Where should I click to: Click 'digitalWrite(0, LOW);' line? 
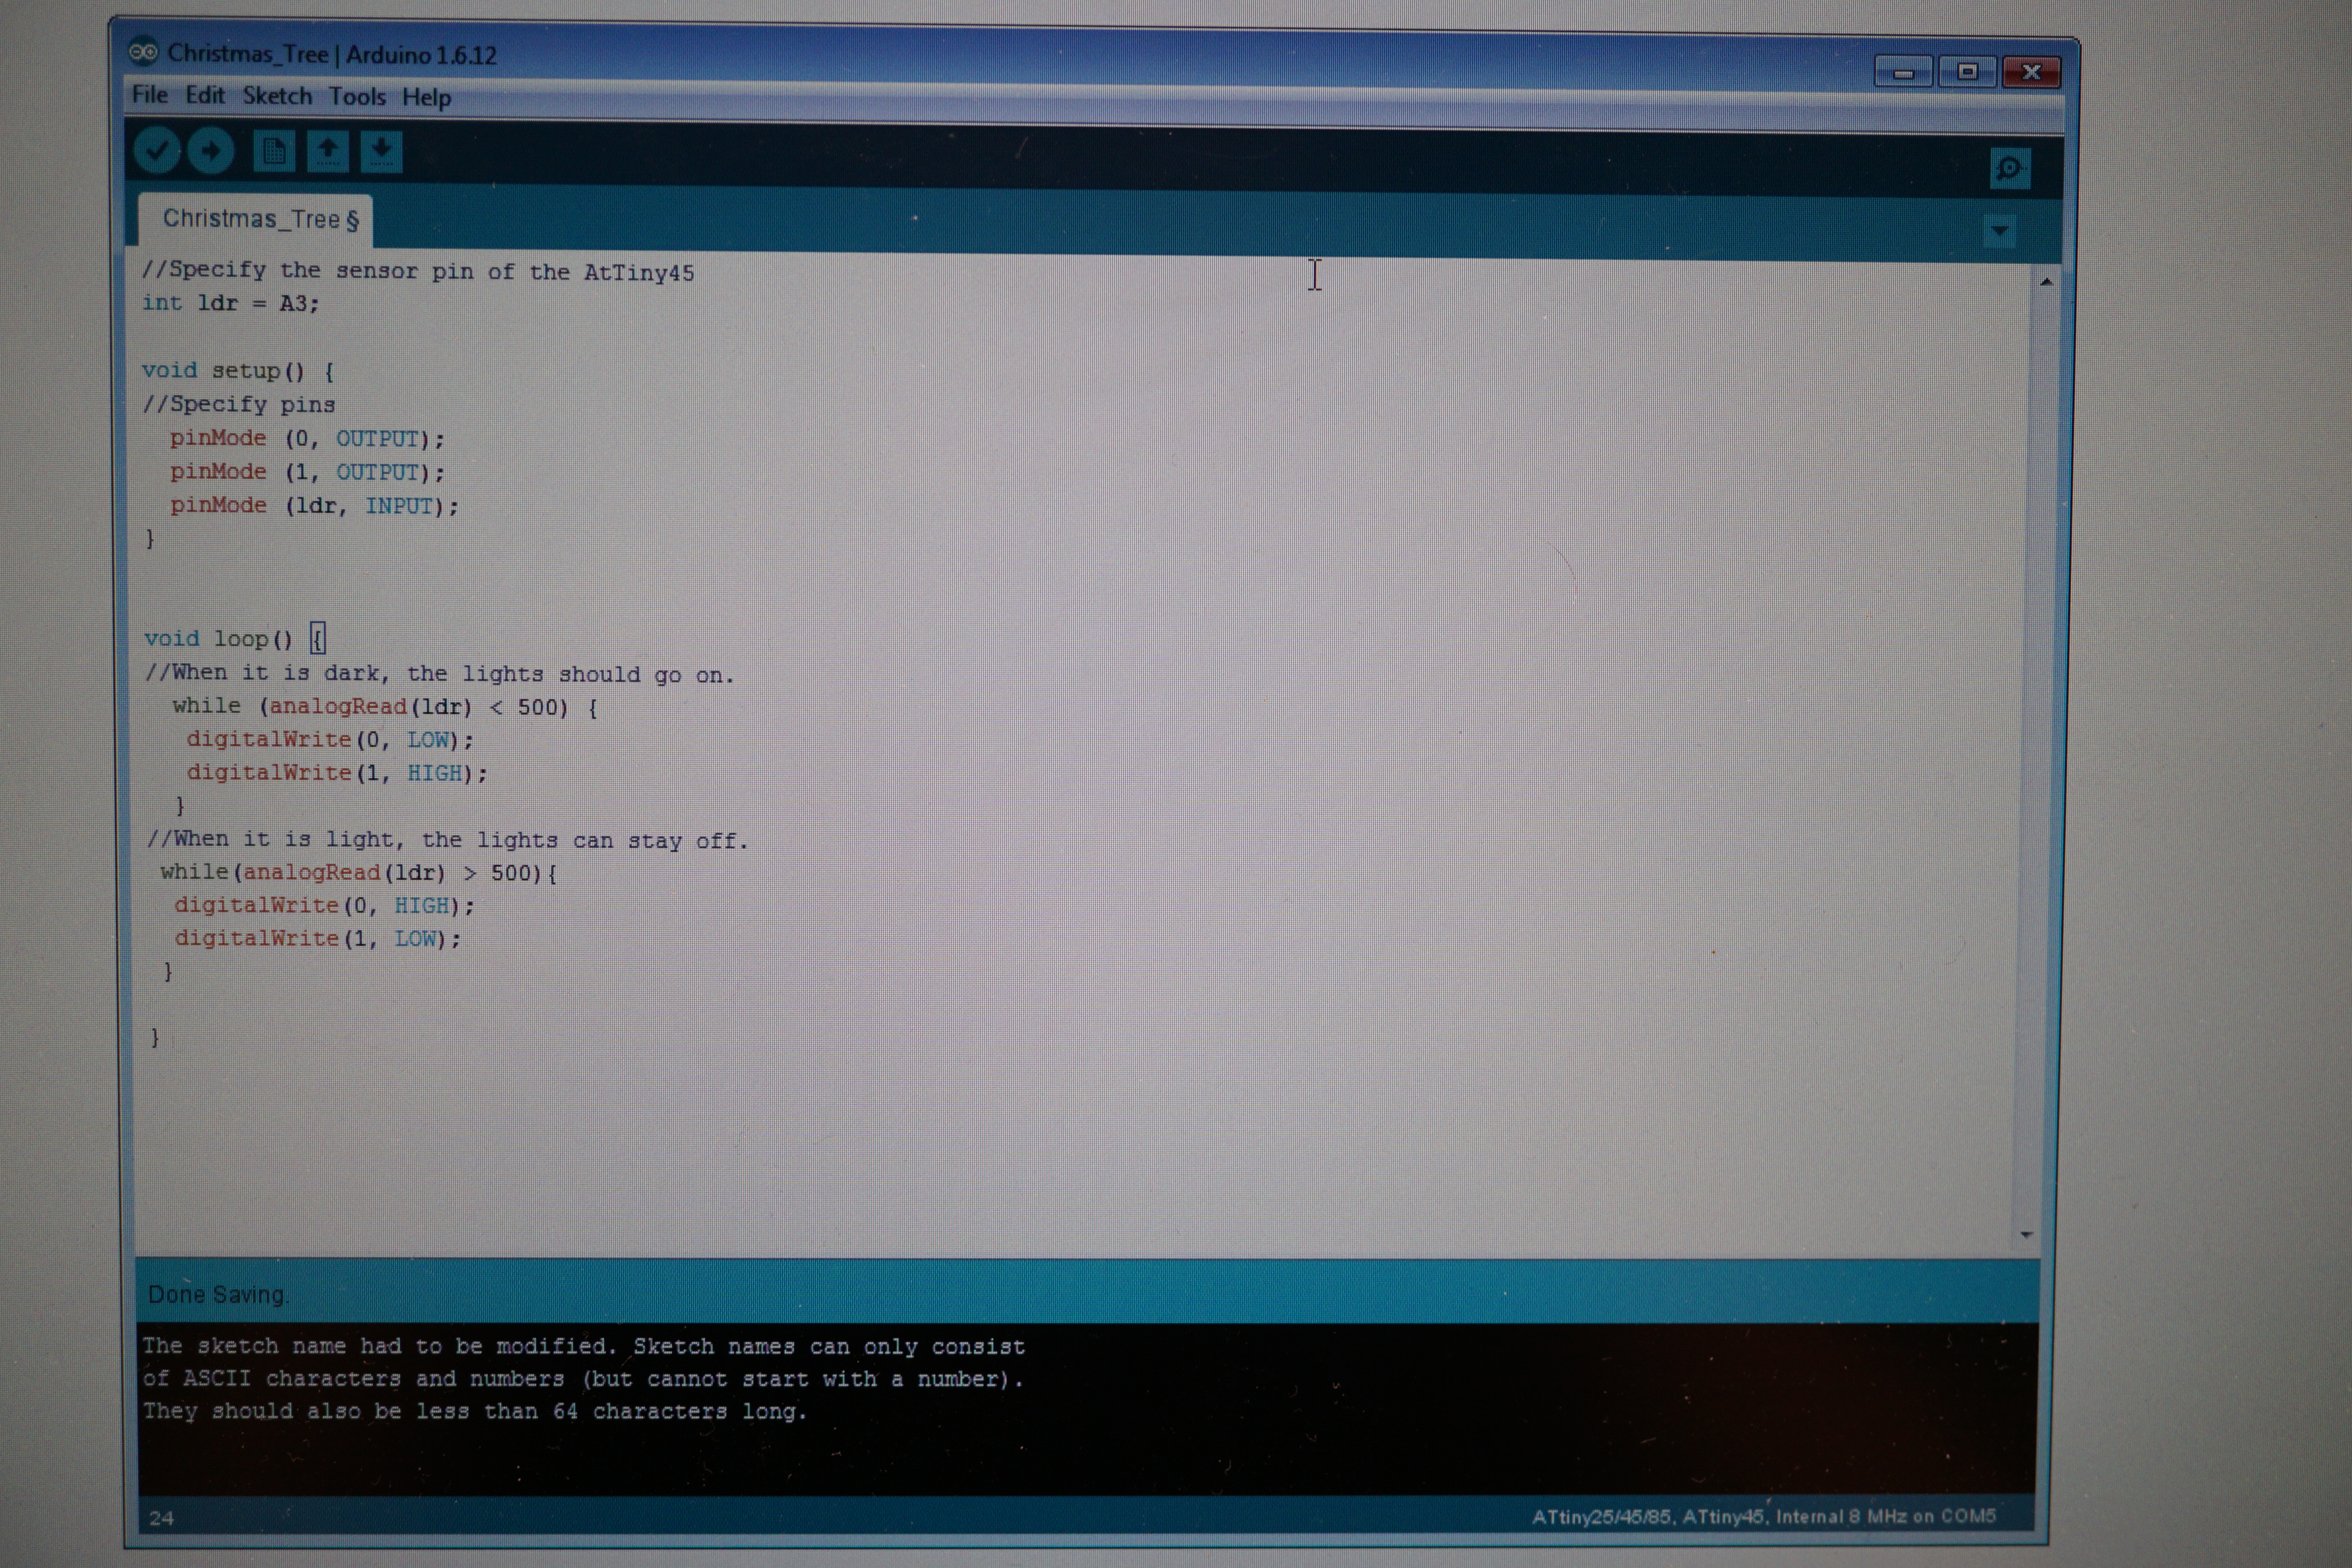click(x=330, y=740)
